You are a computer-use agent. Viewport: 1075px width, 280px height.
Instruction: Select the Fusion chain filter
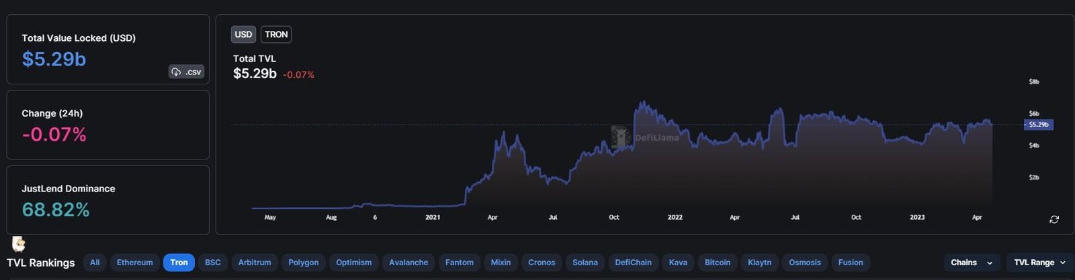[851, 263]
